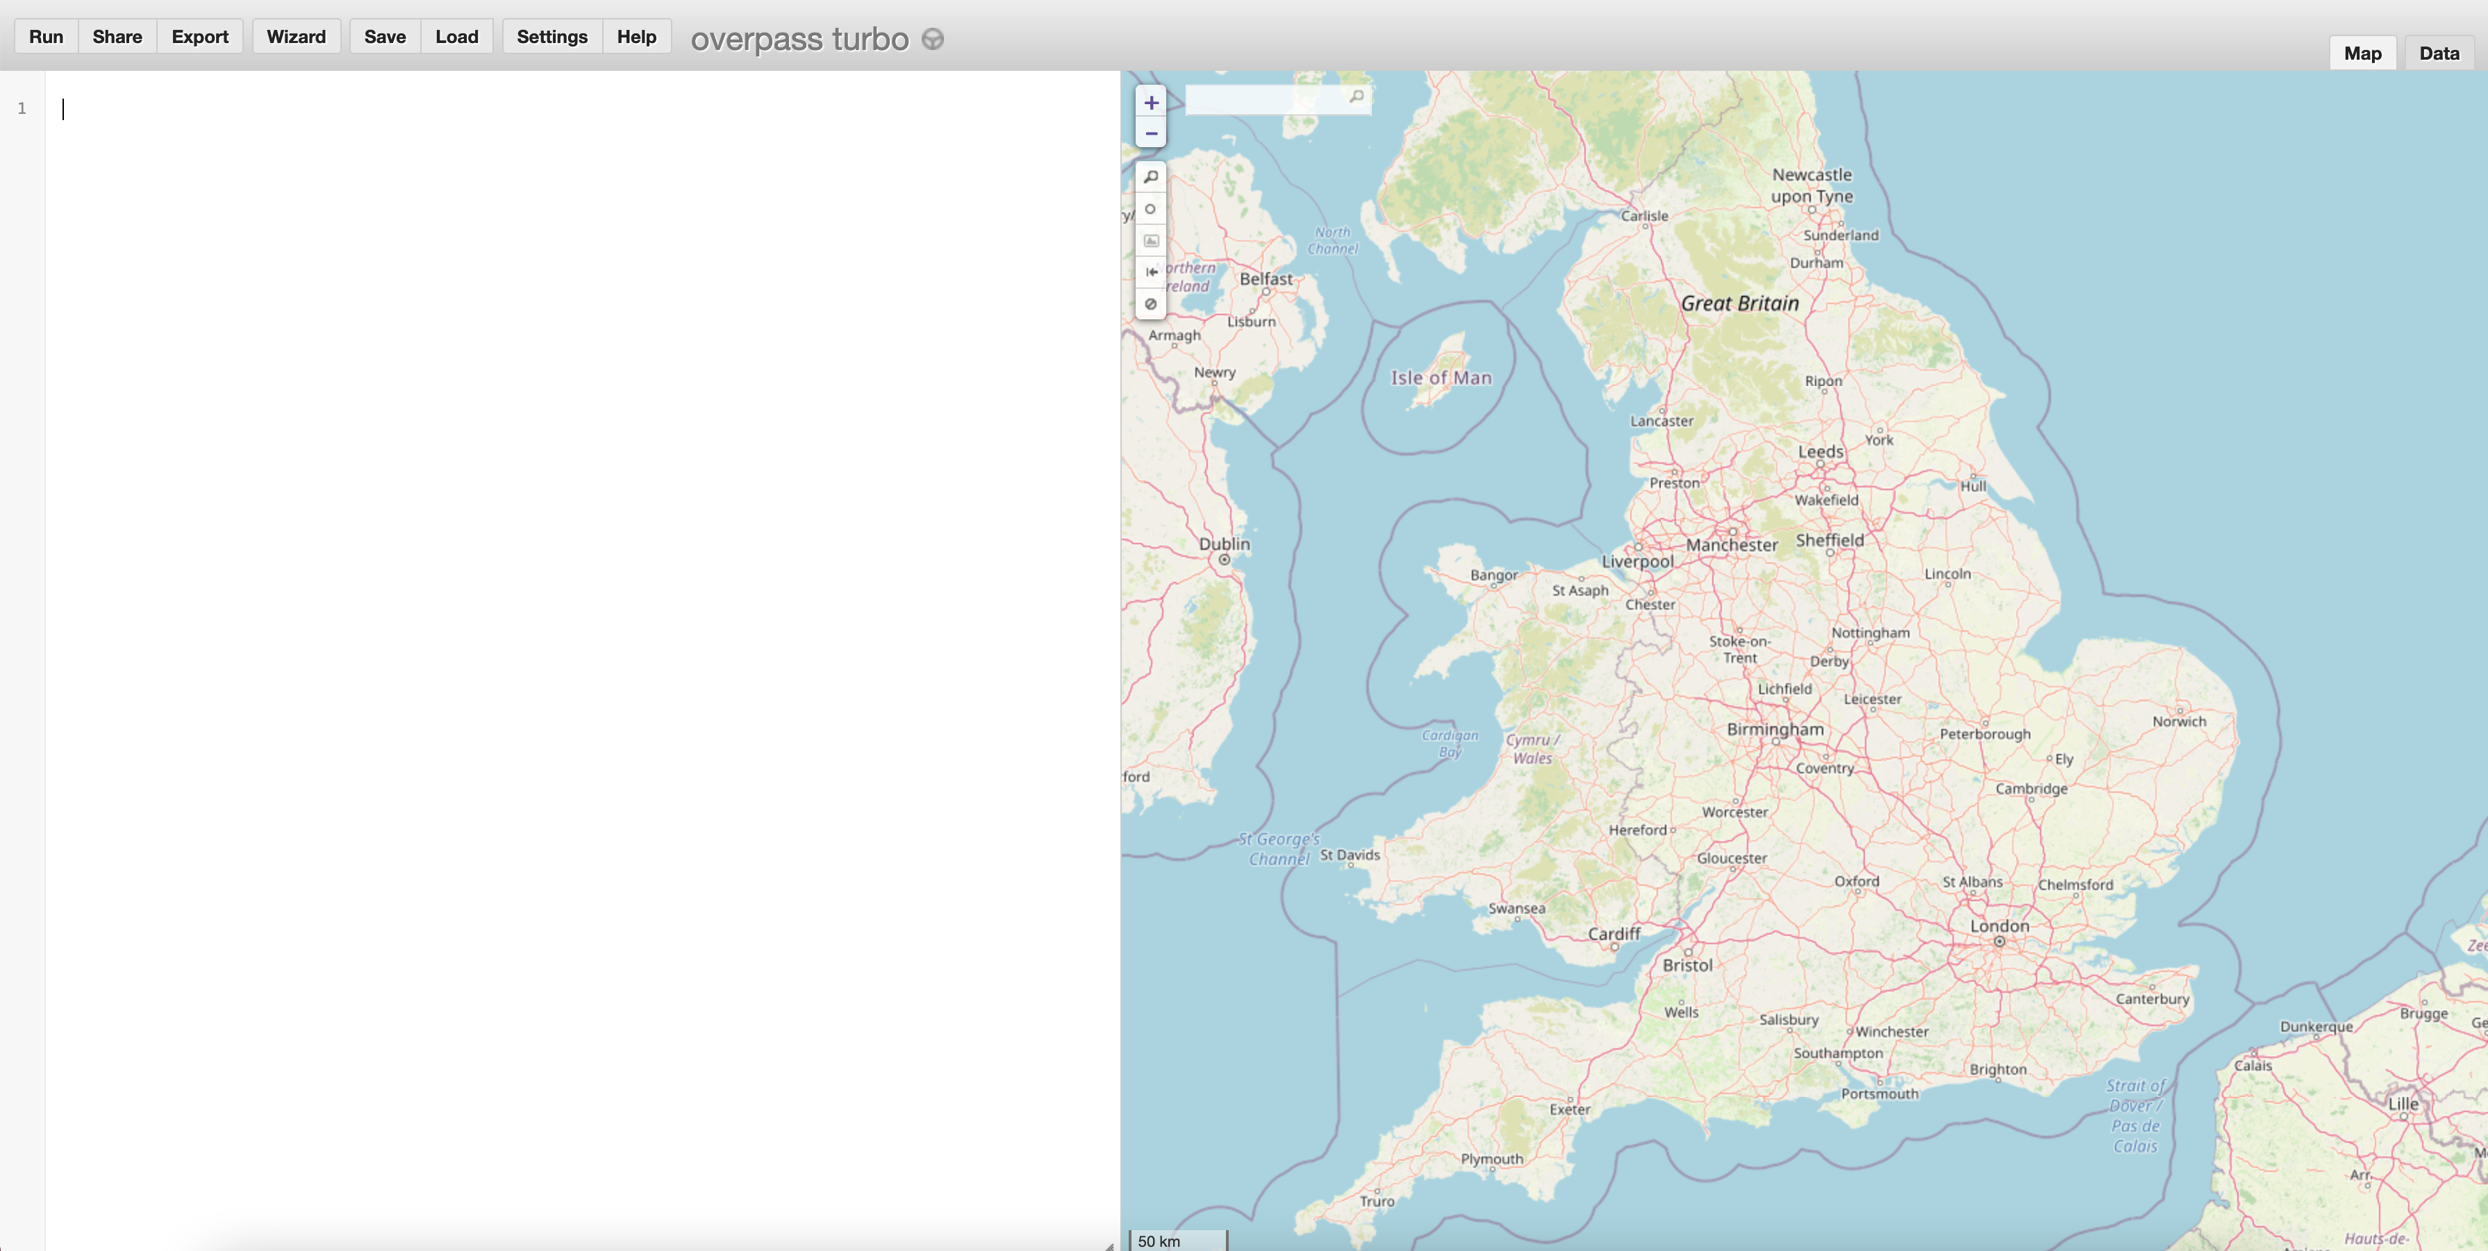Click the magnifier icon in the map search box
The height and width of the screenshot is (1251, 2488).
coord(1356,96)
